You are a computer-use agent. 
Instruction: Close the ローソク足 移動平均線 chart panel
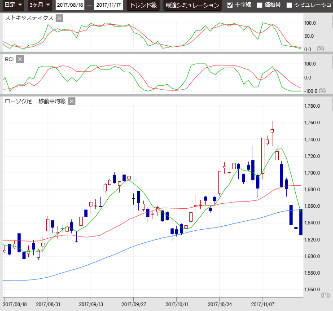pyautogui.click(x=71, y=101)
